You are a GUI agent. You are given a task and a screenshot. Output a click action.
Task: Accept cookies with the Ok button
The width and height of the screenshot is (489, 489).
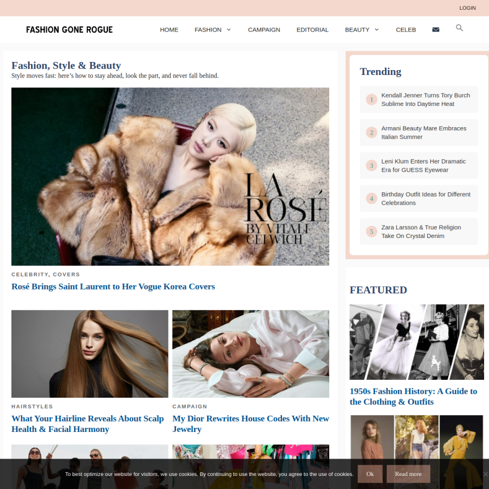(x=370, y=474)
